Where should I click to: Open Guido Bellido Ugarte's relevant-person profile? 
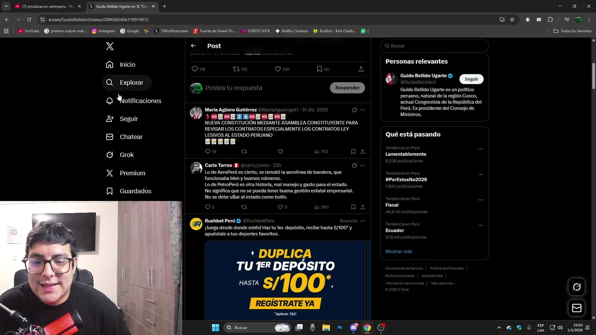click(x=423, y=75)
